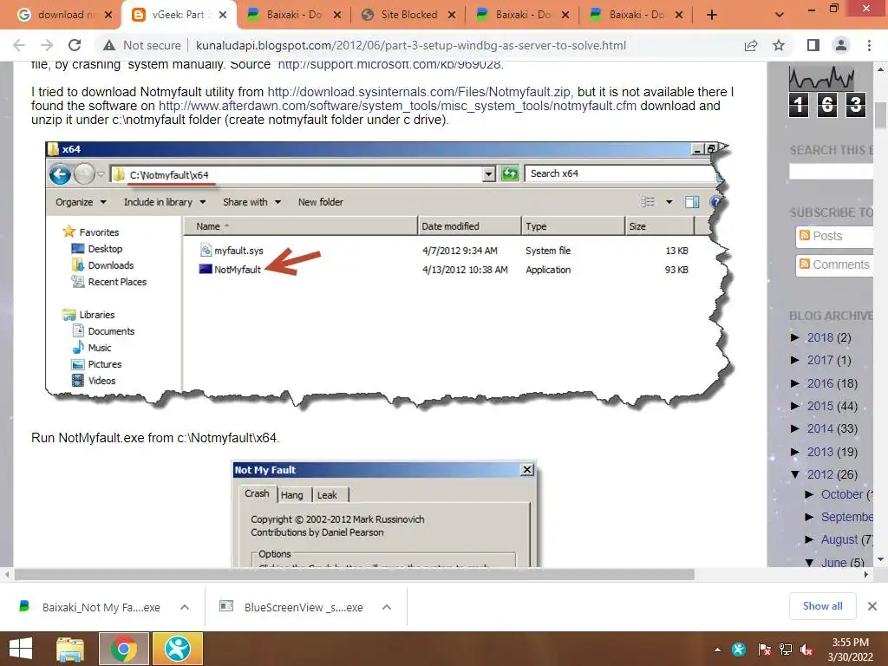Click the x64 explorer screenshot image

[x=389, y=275]
